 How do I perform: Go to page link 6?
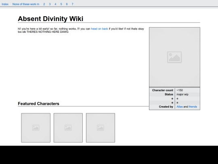67,4
